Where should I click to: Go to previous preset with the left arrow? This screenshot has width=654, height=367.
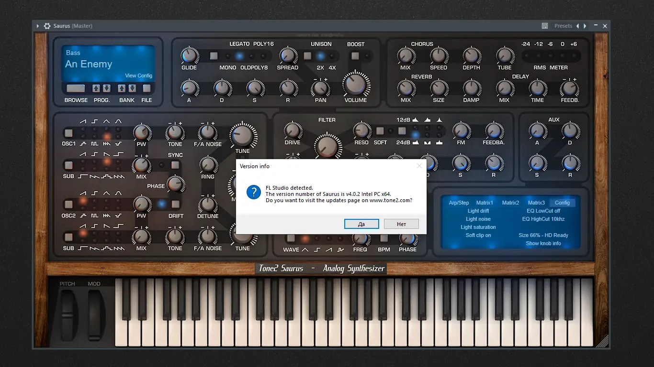coord(577,26)
